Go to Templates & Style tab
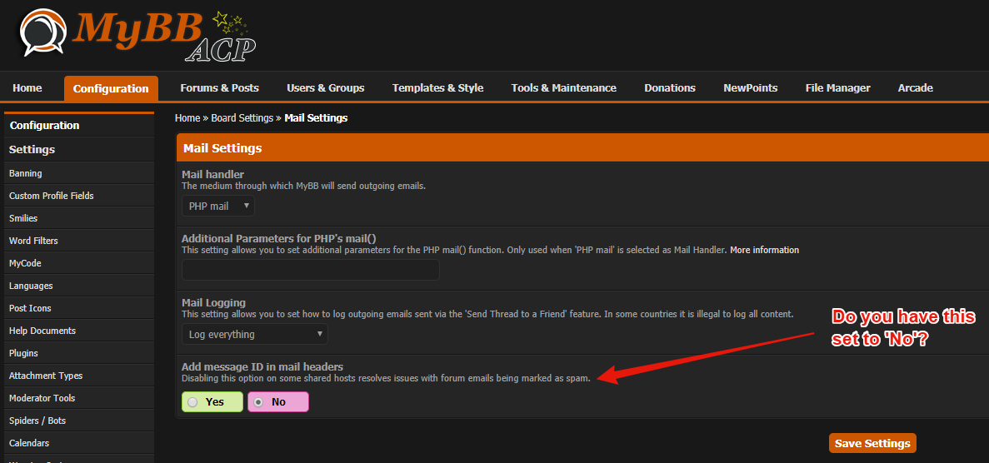Viewport: 989px width, 463px height. pos(437,87)
